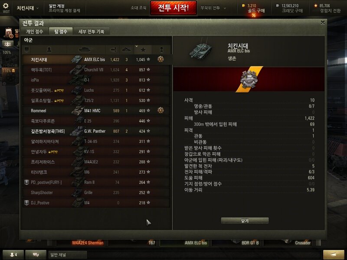This screenshot has width=347, height=260.
Task: Click the 닫기 button in results panel
Action: tap(245, 221)
